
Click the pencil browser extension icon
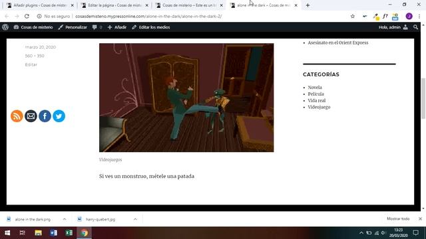(376, 17)
